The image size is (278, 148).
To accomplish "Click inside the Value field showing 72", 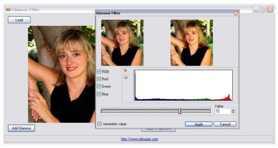I will (x=223, y=111).
